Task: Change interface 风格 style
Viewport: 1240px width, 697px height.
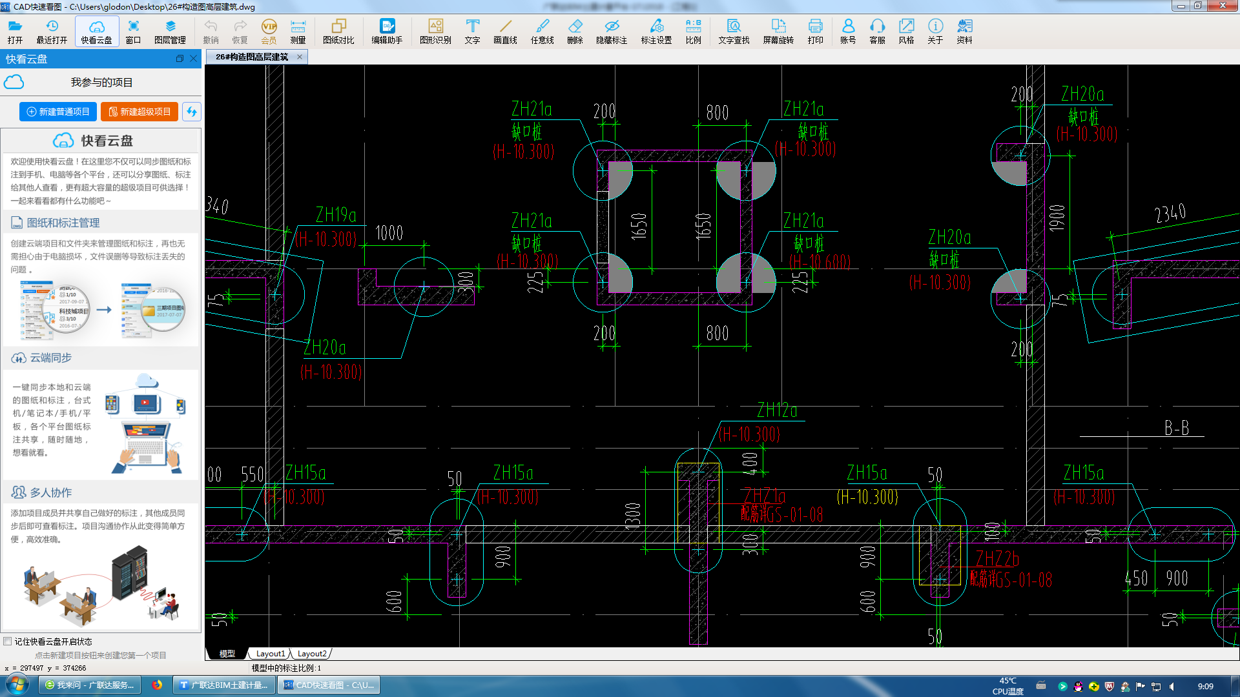Action: [x=906, y=32]
